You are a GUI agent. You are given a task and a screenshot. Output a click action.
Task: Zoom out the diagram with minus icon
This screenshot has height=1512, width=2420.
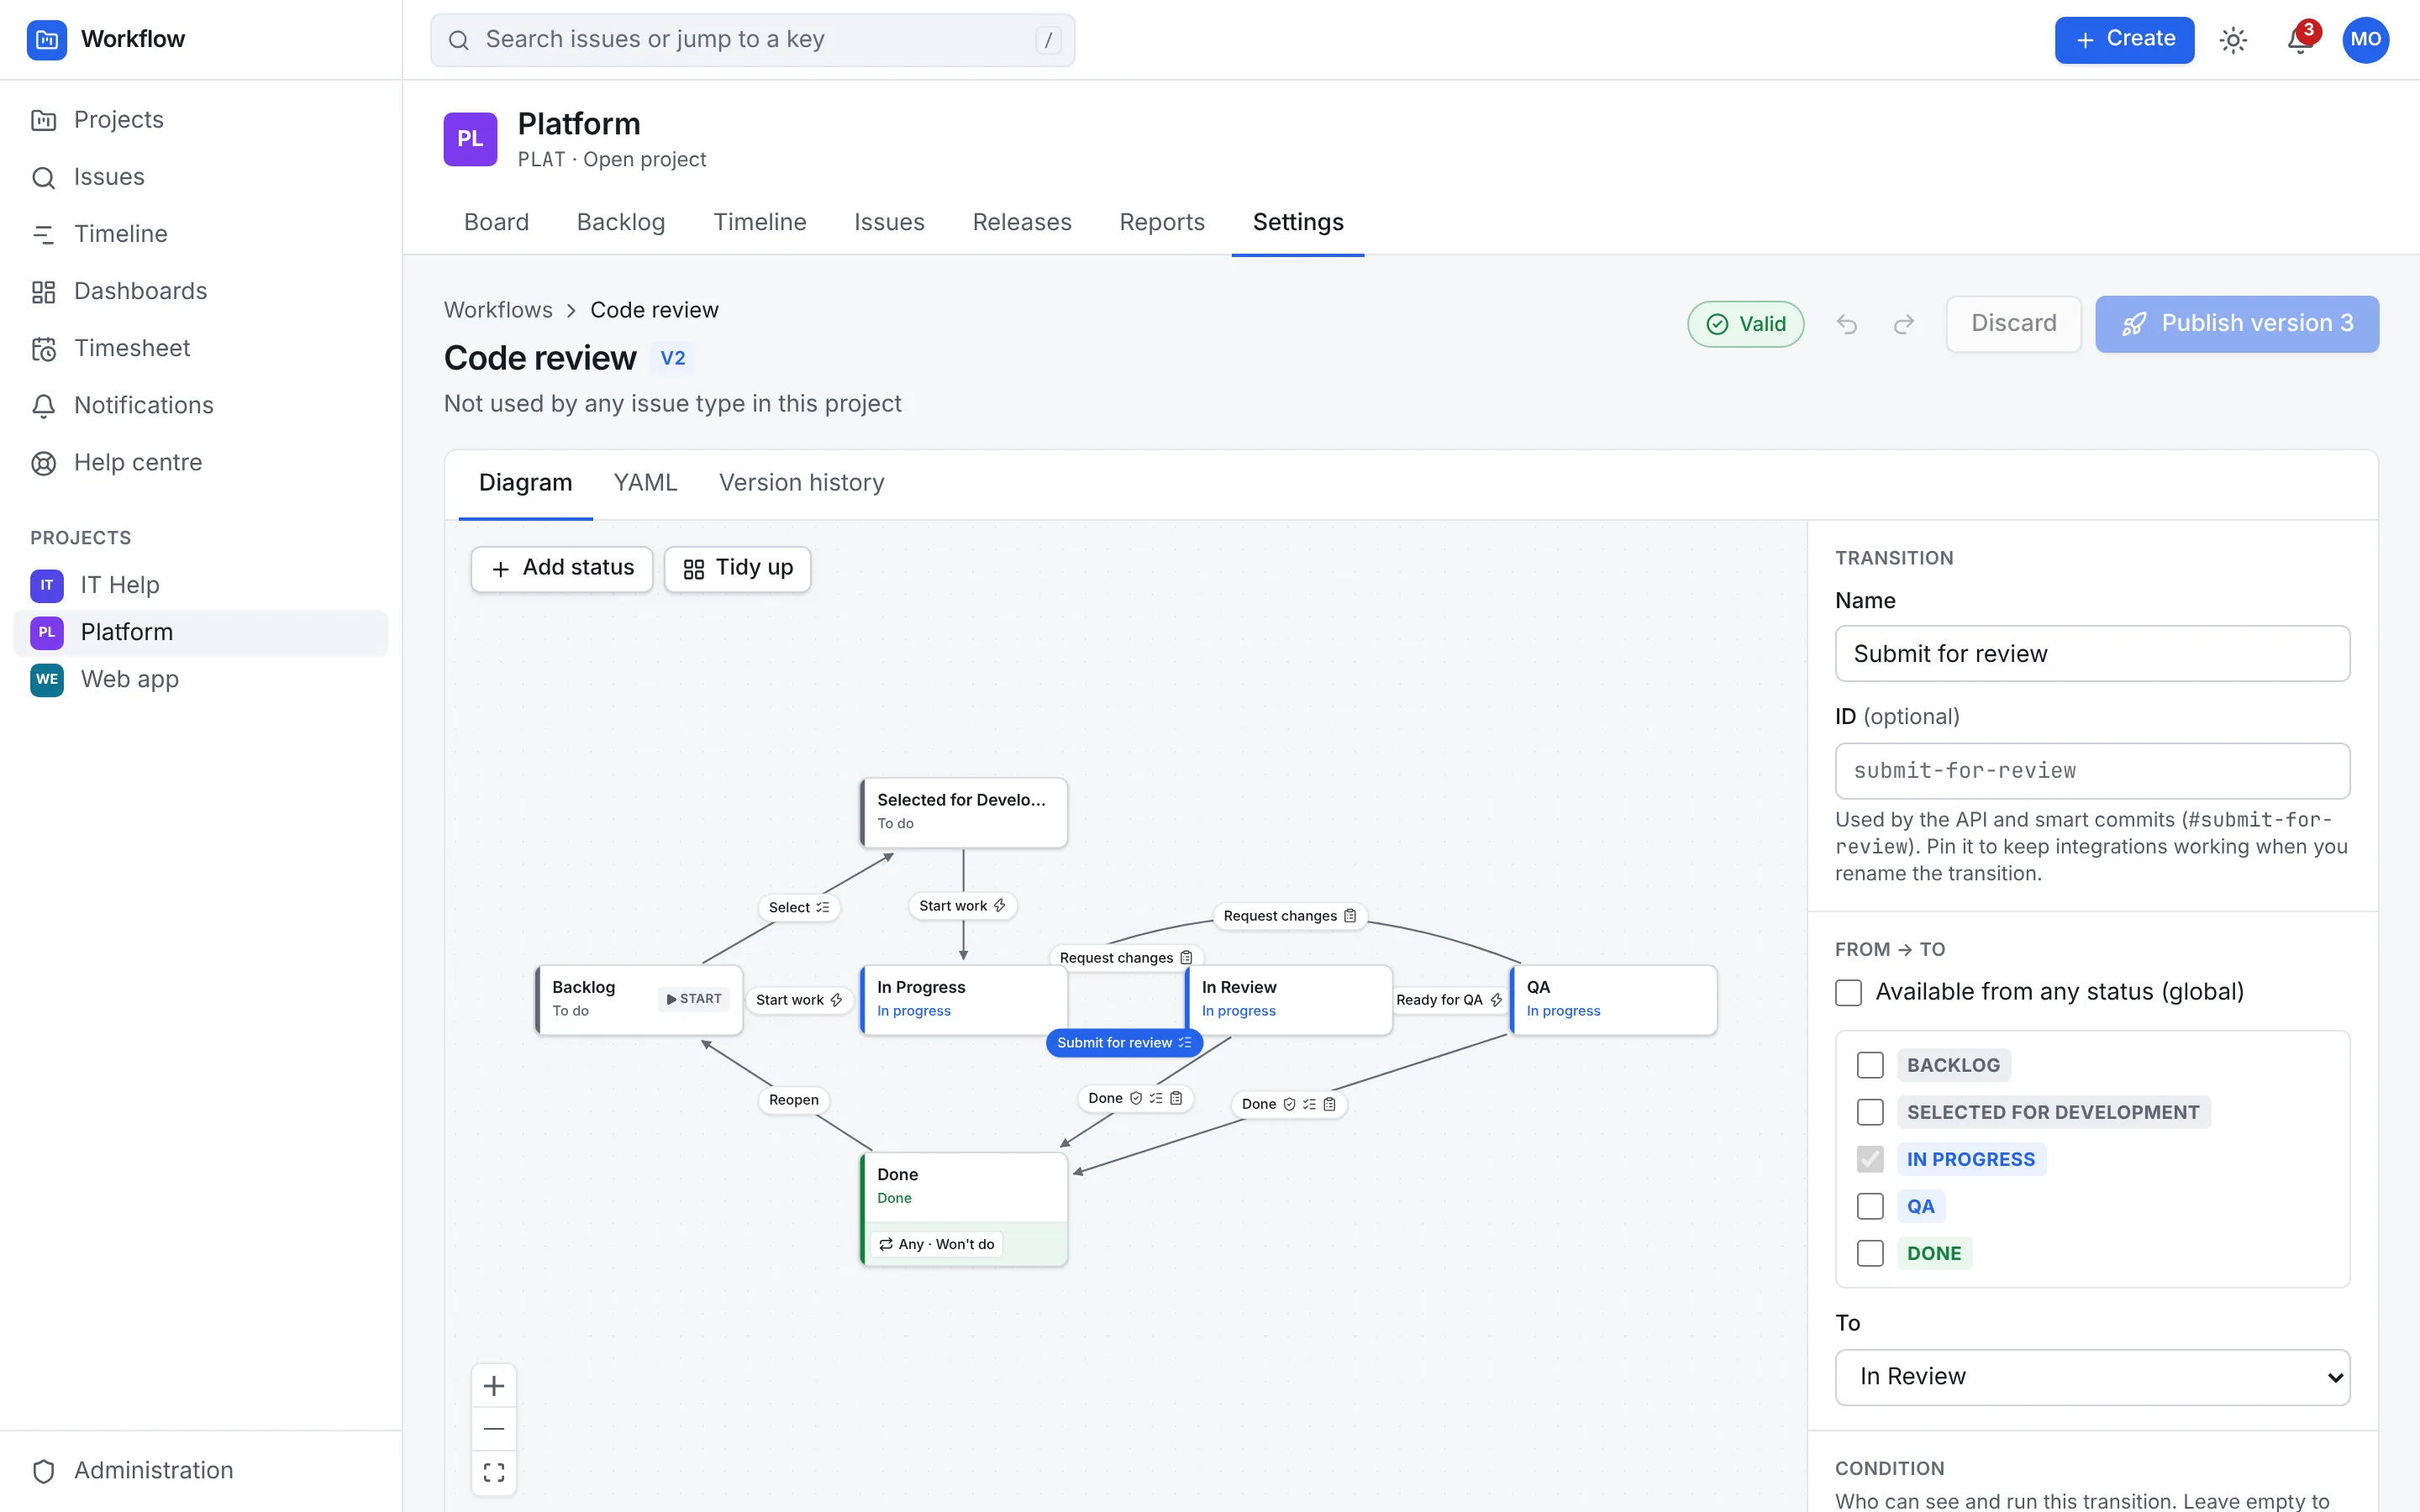494,1429
